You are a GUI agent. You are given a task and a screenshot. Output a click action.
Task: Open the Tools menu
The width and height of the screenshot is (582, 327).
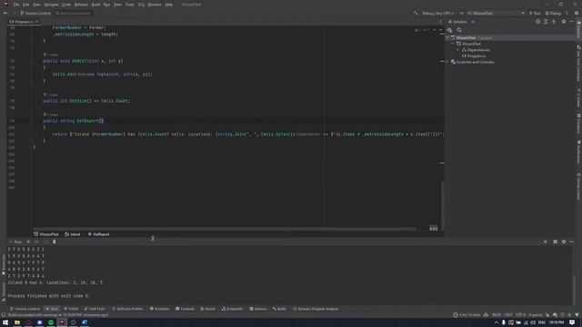click(129, 5)
